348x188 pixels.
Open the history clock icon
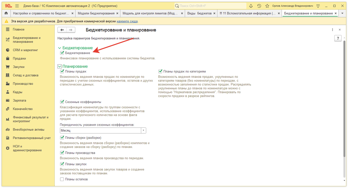click(x=259, y=6)
